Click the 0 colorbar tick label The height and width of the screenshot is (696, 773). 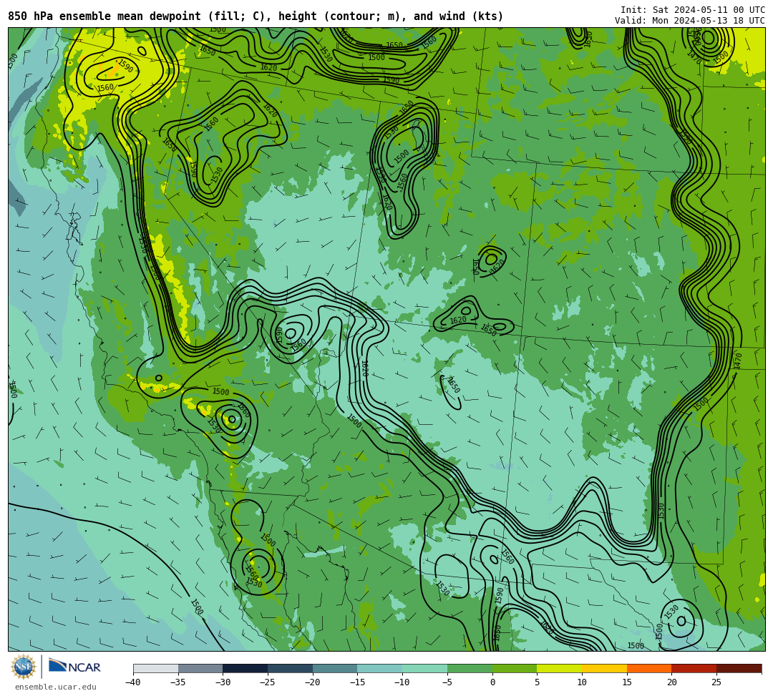point(492,682)
